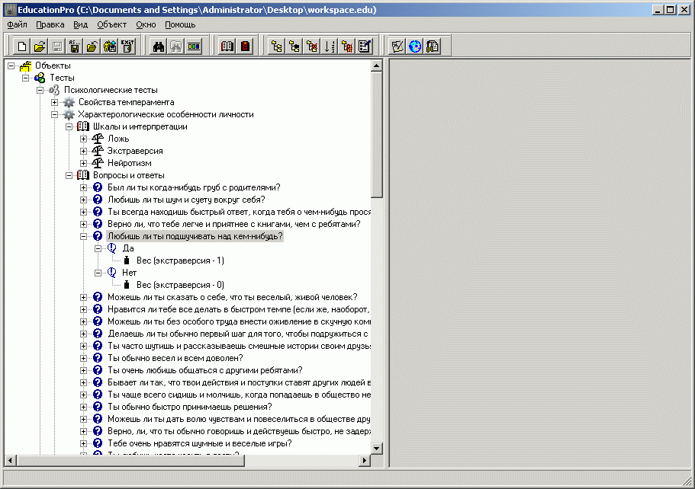Click the horizontal scrollbar right arrow
This screenshot has height=489, width=695.
coord(365,460)
